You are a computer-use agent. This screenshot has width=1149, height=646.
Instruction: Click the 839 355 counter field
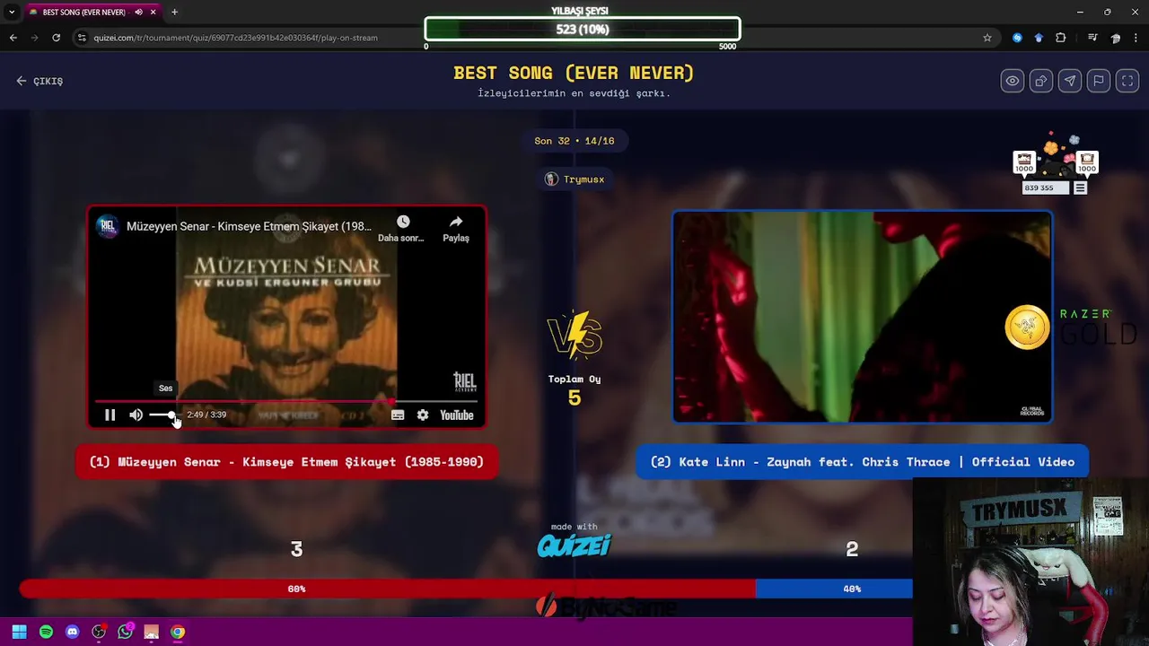pos(1046,188)
